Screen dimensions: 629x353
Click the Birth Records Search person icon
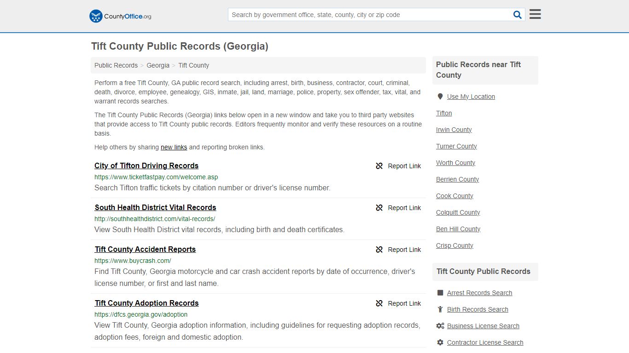tap(440, 309)
